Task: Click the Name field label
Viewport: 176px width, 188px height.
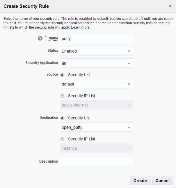Action: click(x=53, y=38)
